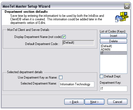Close the MonTel Master Setup Wizard window
Viewport: 133px width, 110px height.
click(x=127, y=6)
